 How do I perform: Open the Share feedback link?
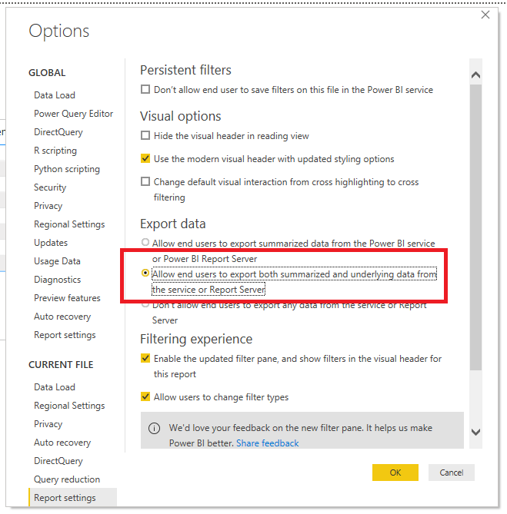[x=268, y=443]
